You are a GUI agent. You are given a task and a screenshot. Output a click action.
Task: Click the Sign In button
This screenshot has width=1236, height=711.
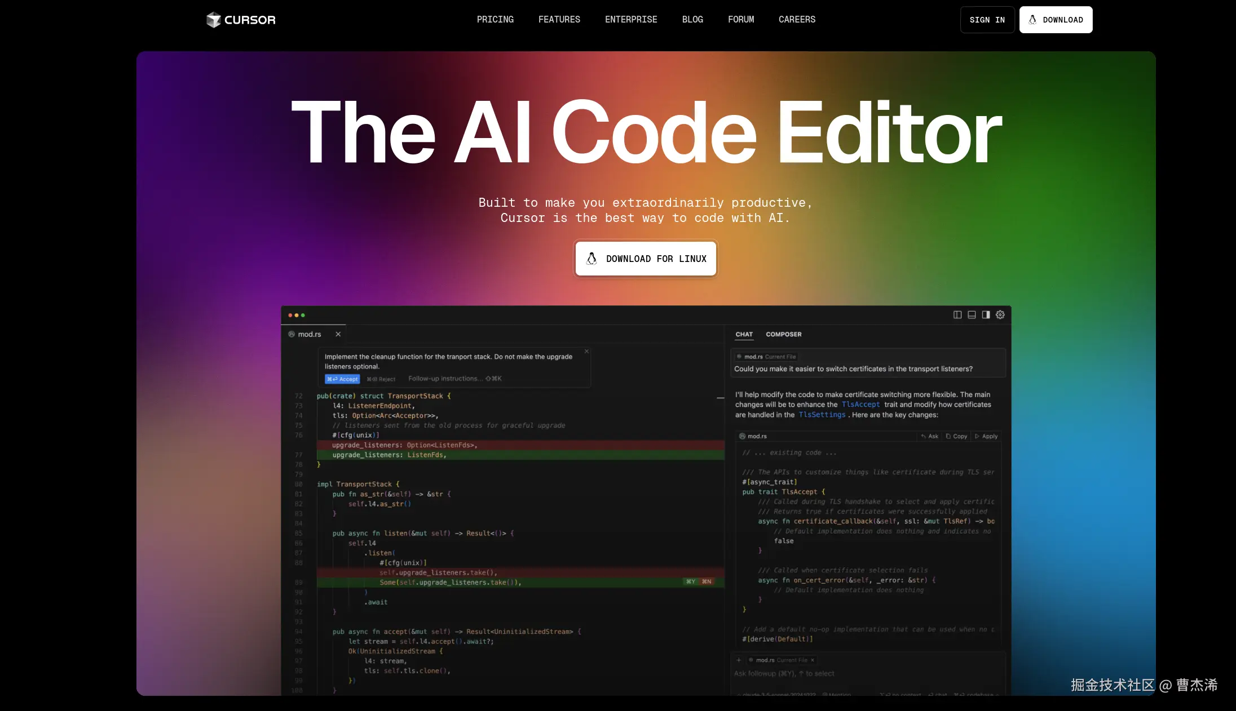click(987, 20)
